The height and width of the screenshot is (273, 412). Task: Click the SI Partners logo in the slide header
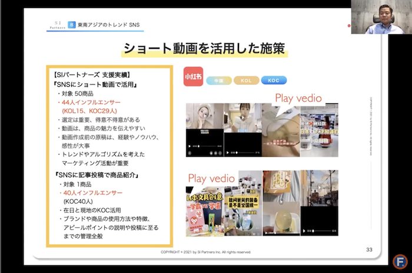pyautogui.click(x=57, y=25)
